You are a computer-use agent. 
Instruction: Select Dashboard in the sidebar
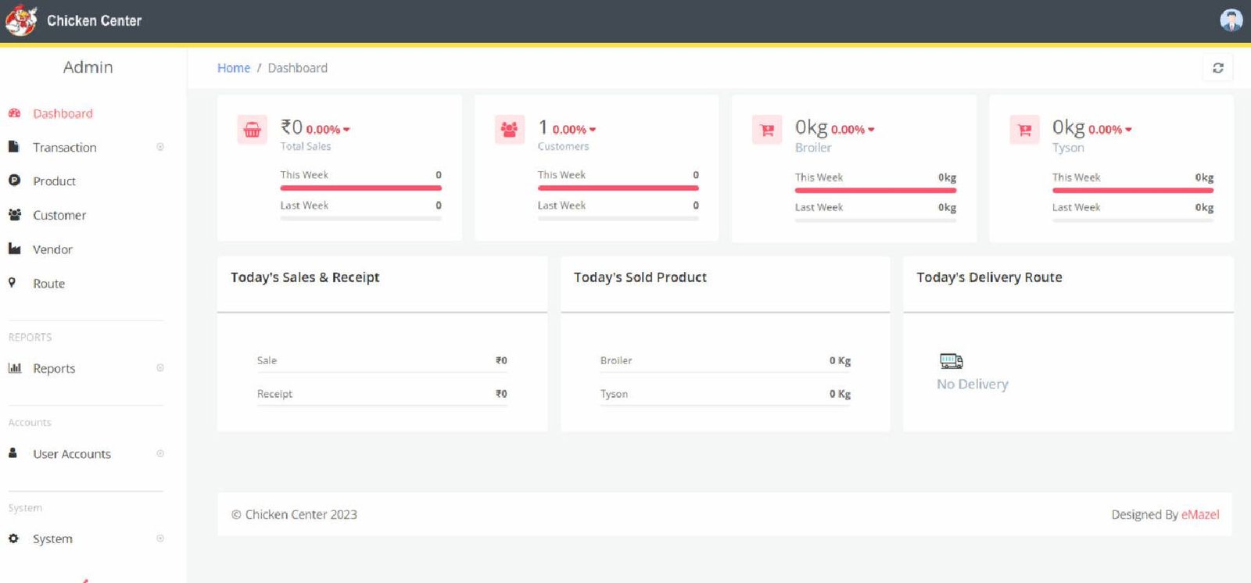[63, 113]
